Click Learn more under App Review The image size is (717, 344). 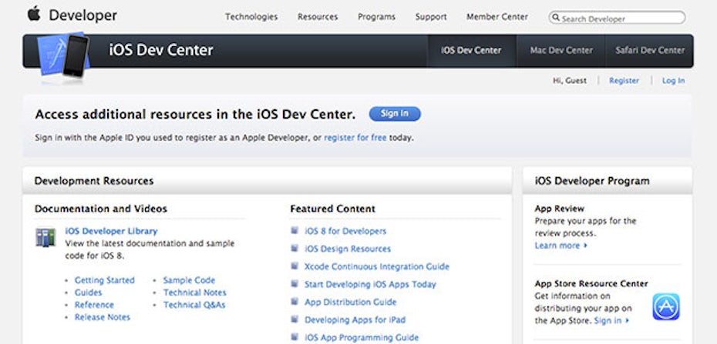click(561, 245)
